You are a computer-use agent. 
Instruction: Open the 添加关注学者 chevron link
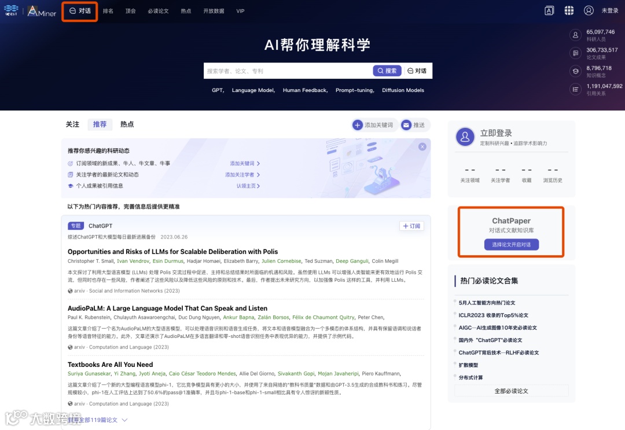point(242,175)
